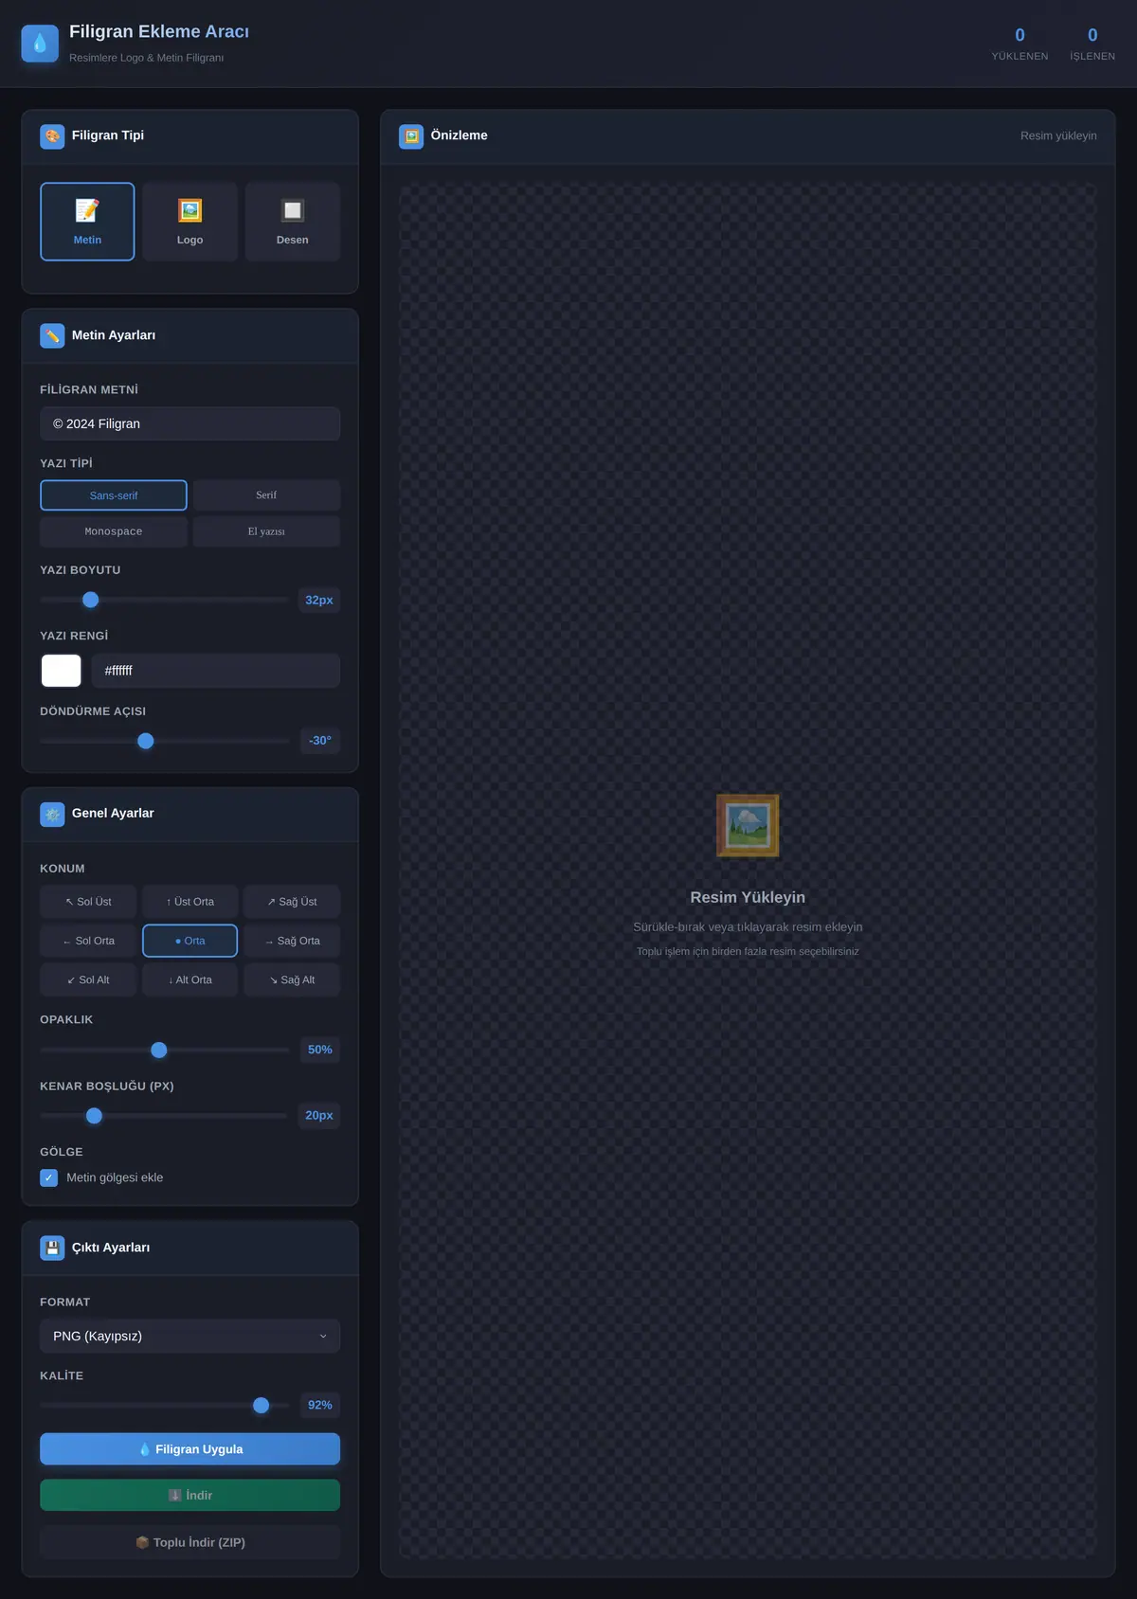Select the Desen watermark type
The image size is (1137, 1599).
[293, 222]
